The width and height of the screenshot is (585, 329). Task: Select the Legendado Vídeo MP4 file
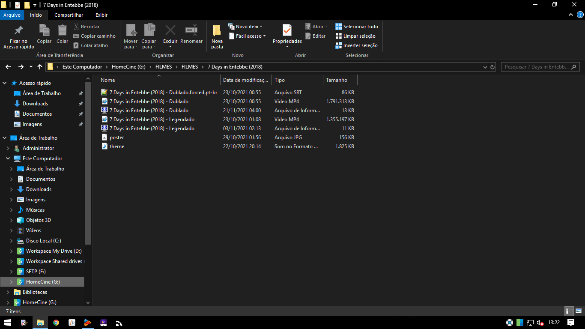tap(152, 120)
